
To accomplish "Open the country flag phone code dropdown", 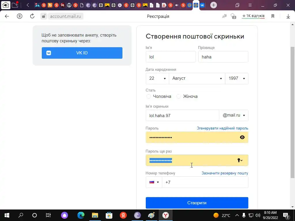I will click(154, 182).
